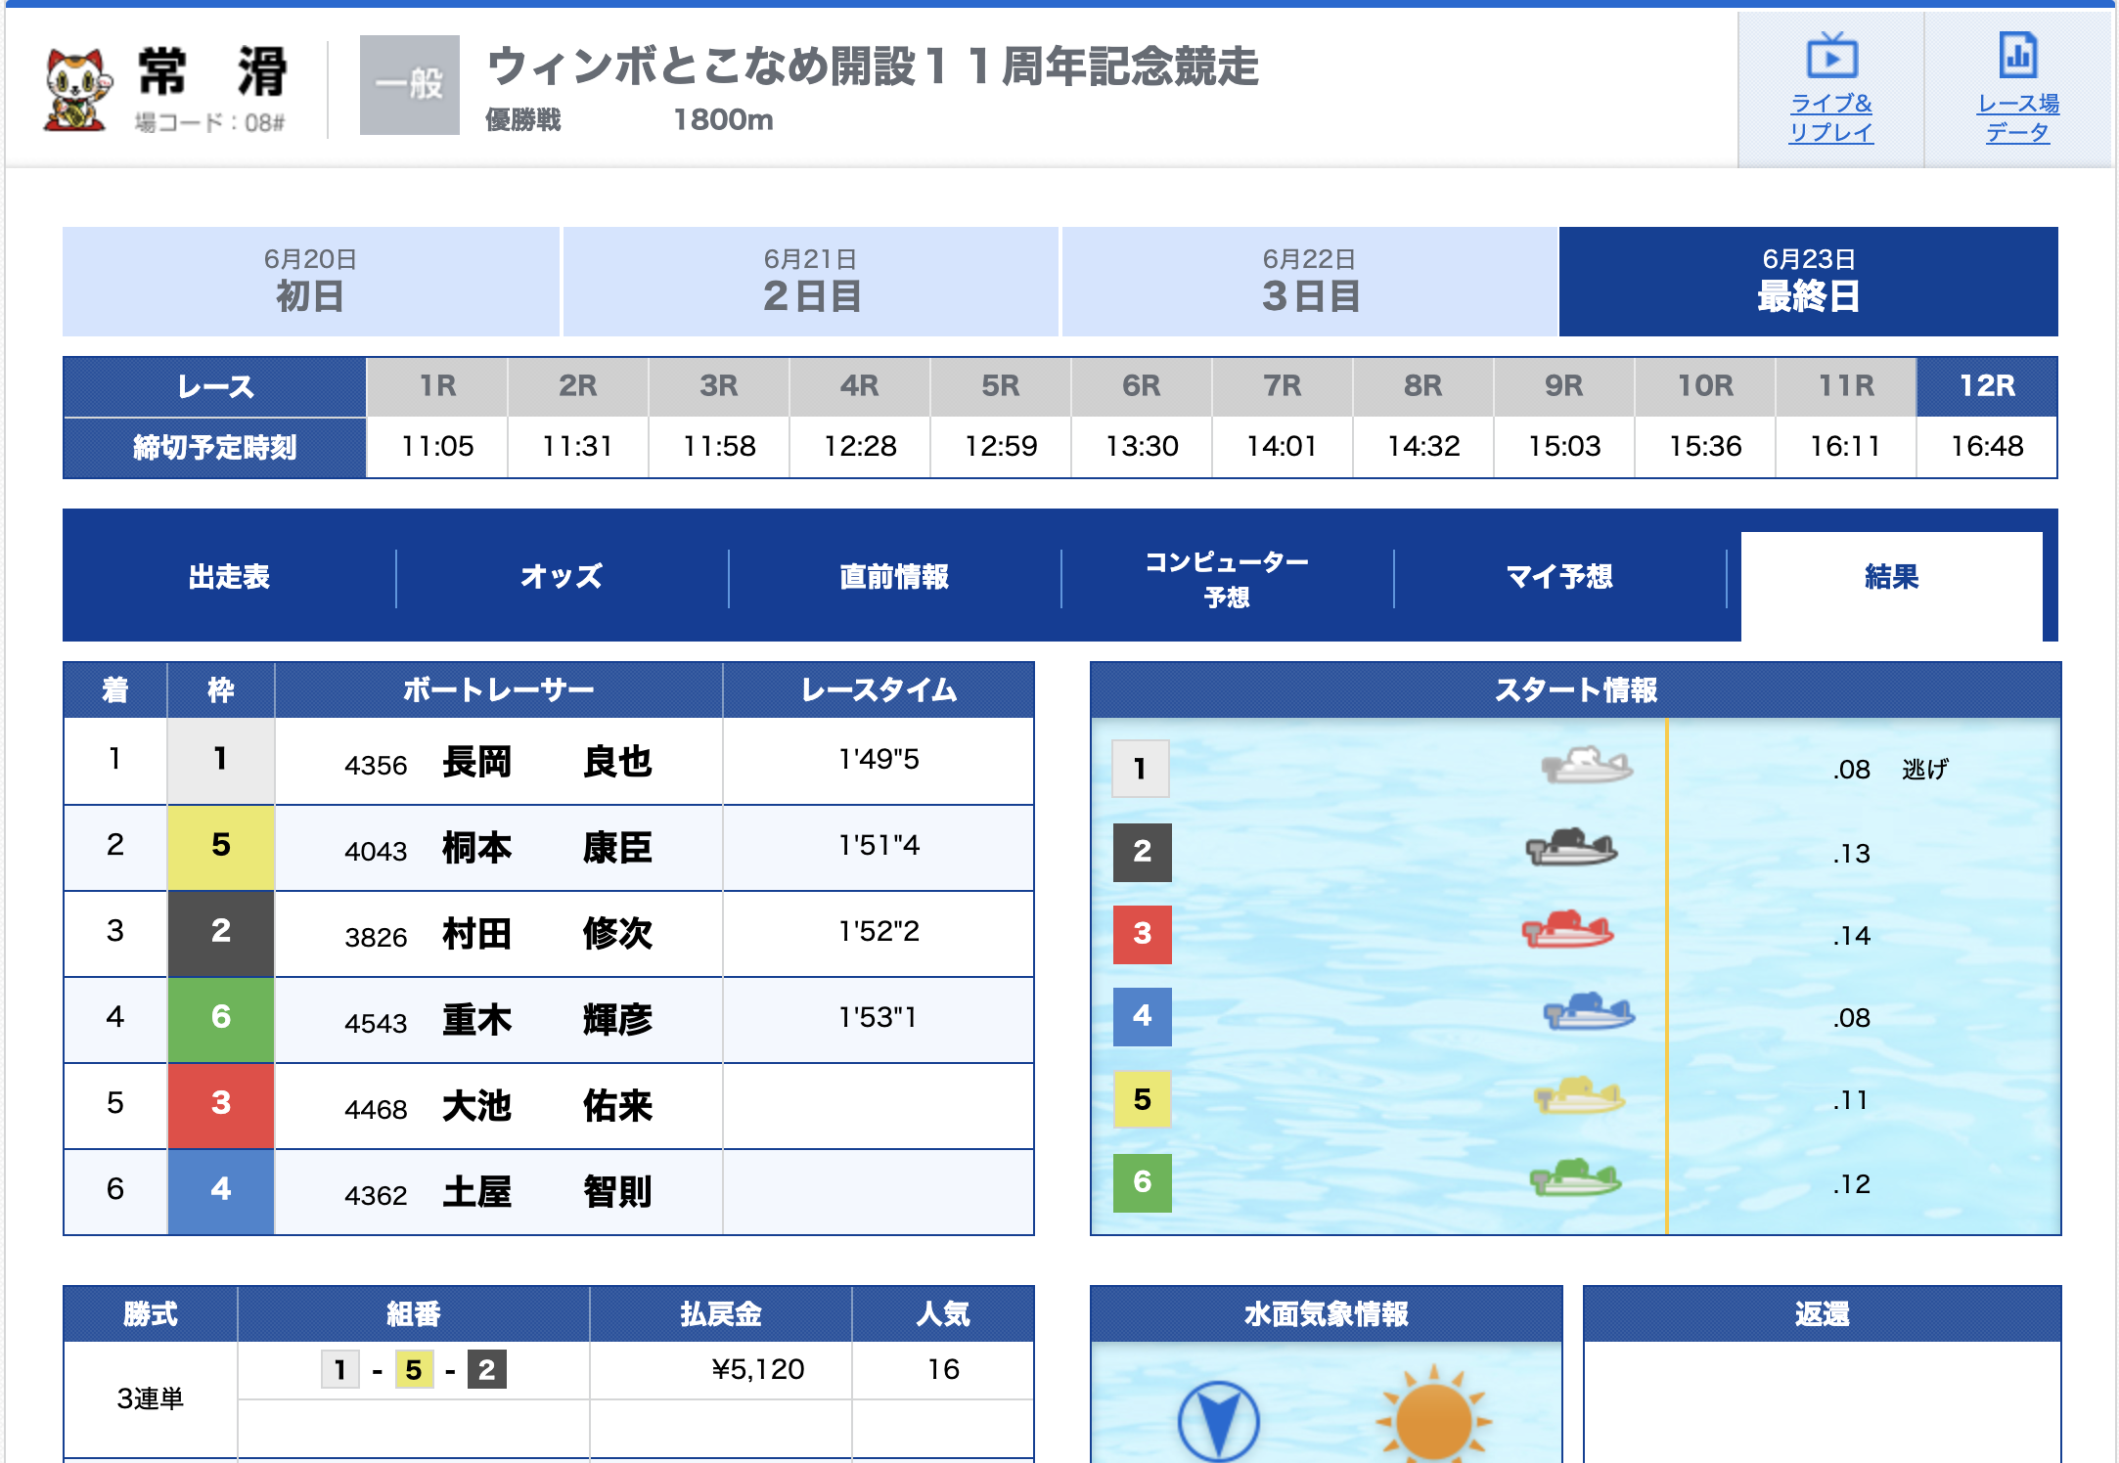Click the black boat 2 start icon
Screen dimensions: 2119x1463
click(x=1572, y=848)
